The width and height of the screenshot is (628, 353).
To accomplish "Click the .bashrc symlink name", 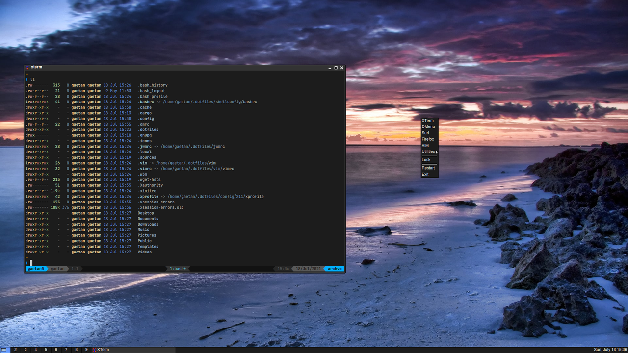I will click(x=146, y=102).
